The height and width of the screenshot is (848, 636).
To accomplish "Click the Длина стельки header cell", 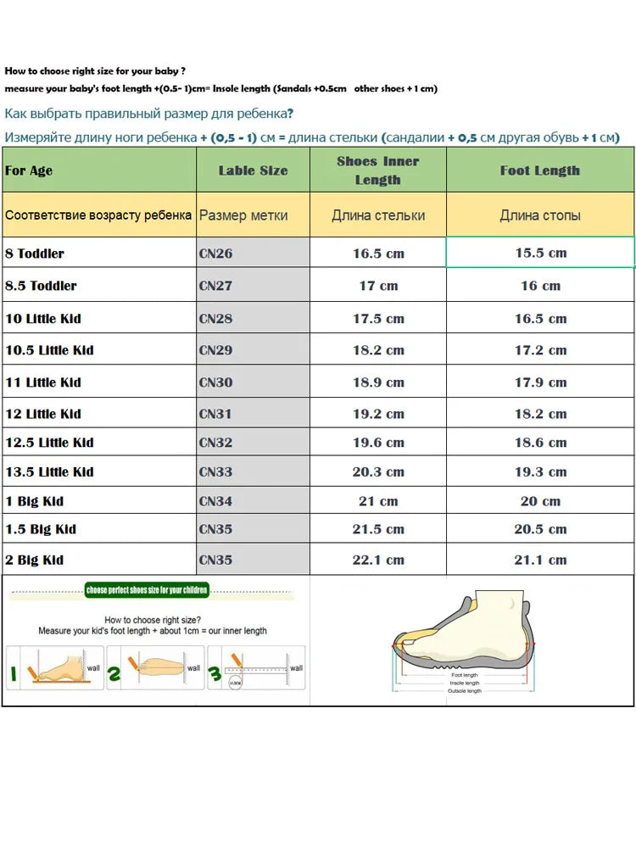I will point(378,215).
